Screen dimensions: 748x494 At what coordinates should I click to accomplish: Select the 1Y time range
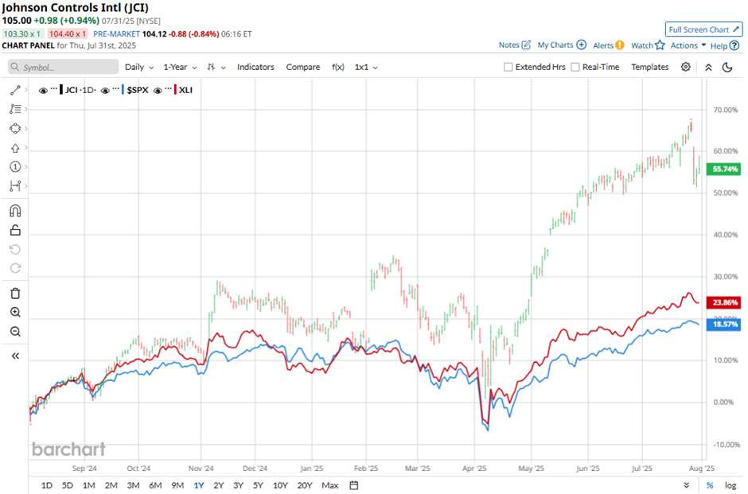(199, 485)
